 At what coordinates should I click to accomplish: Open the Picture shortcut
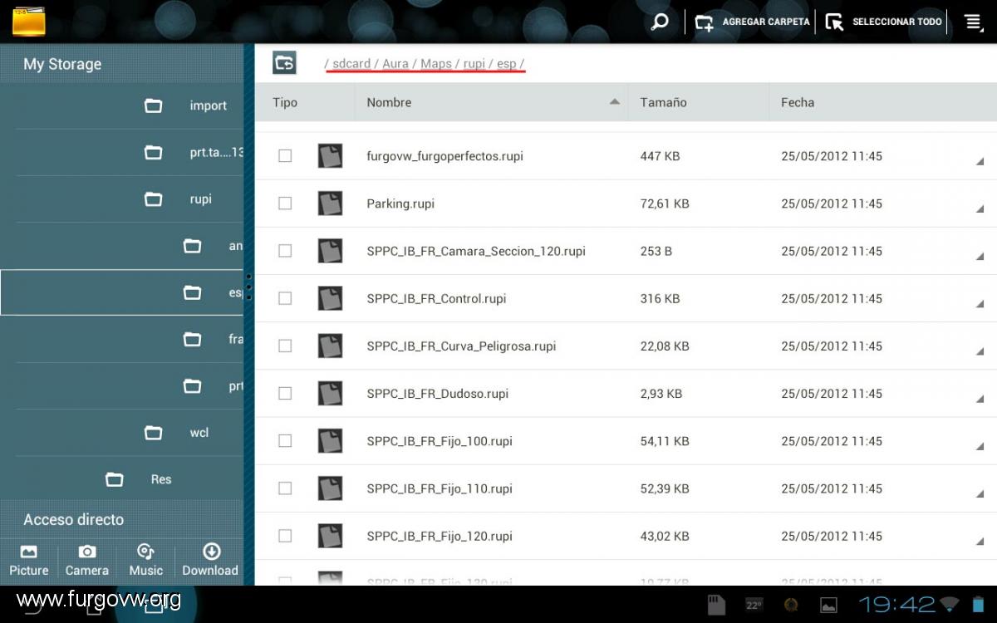29,560
